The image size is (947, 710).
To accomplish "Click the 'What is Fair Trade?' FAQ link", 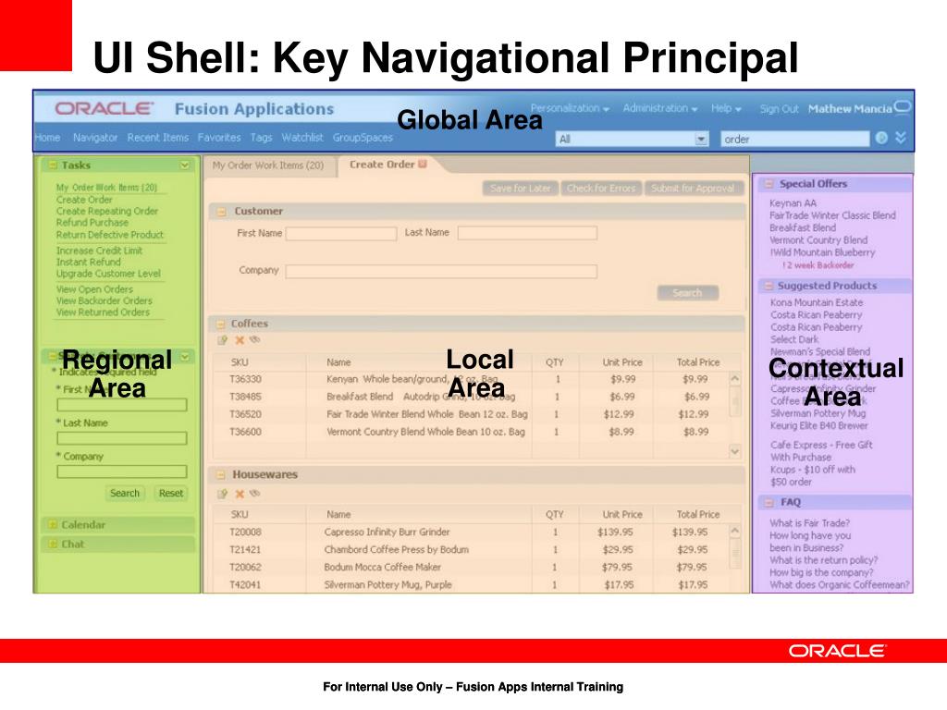I will click(x=809, y=523).
